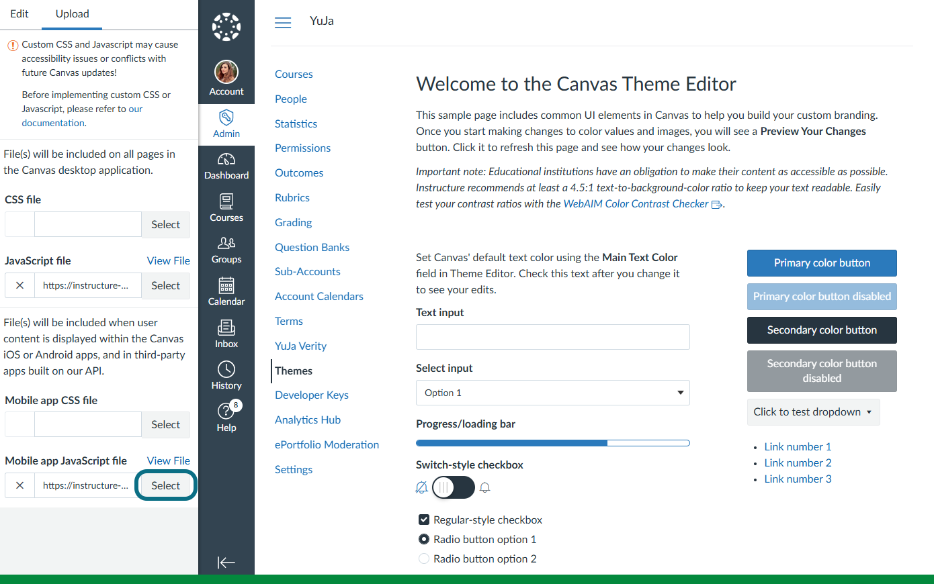Open Themes in admin menu
Viewport: 934px width, 584px height.
[294, 371]
